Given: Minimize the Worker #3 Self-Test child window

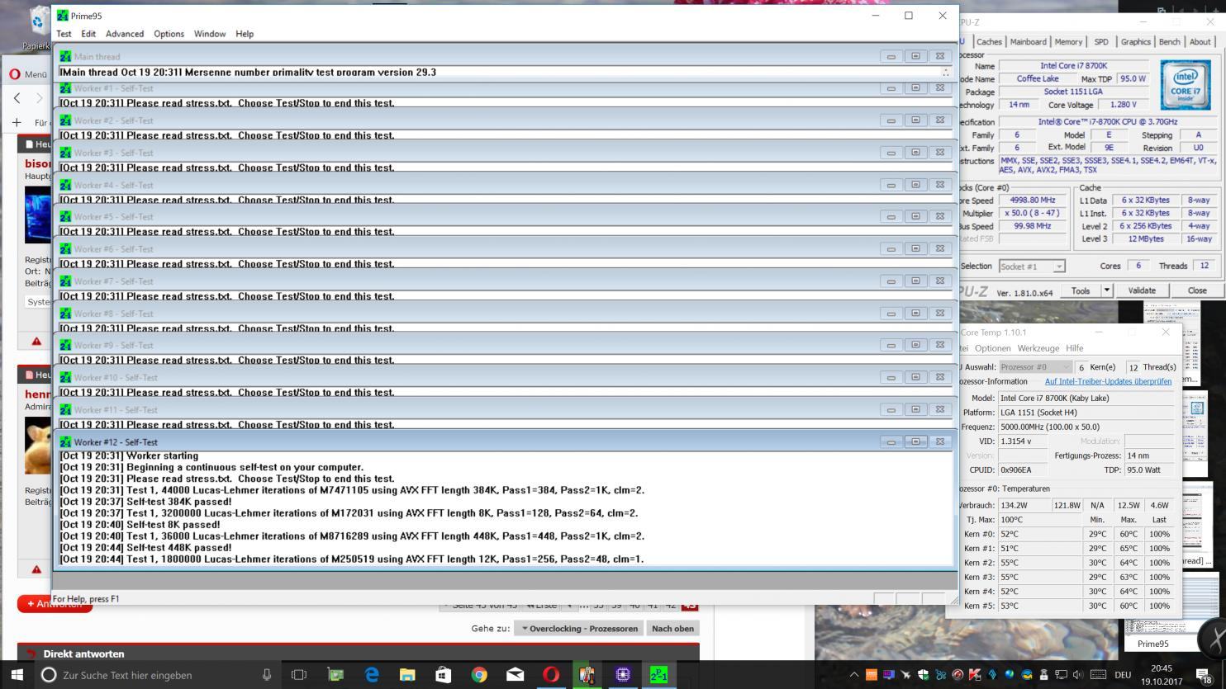Looking at the screenshot, I should tap(891, 152).
